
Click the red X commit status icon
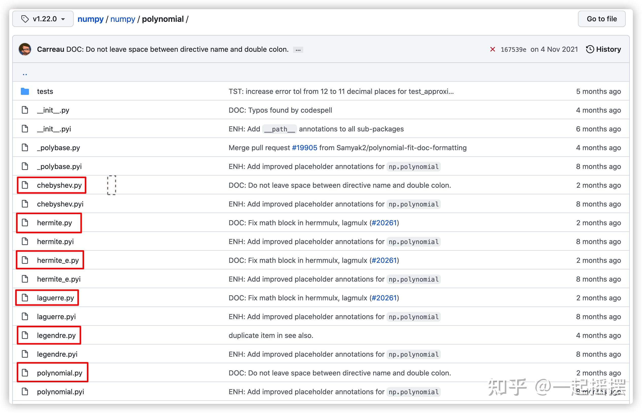point(493,49)
